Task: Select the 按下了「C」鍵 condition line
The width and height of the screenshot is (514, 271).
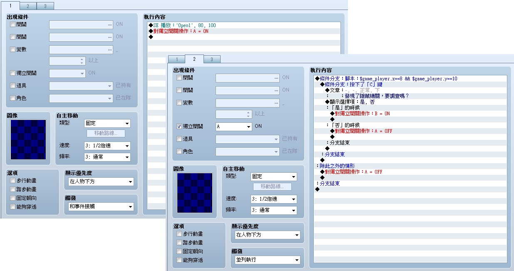Action: coord(410,85)
